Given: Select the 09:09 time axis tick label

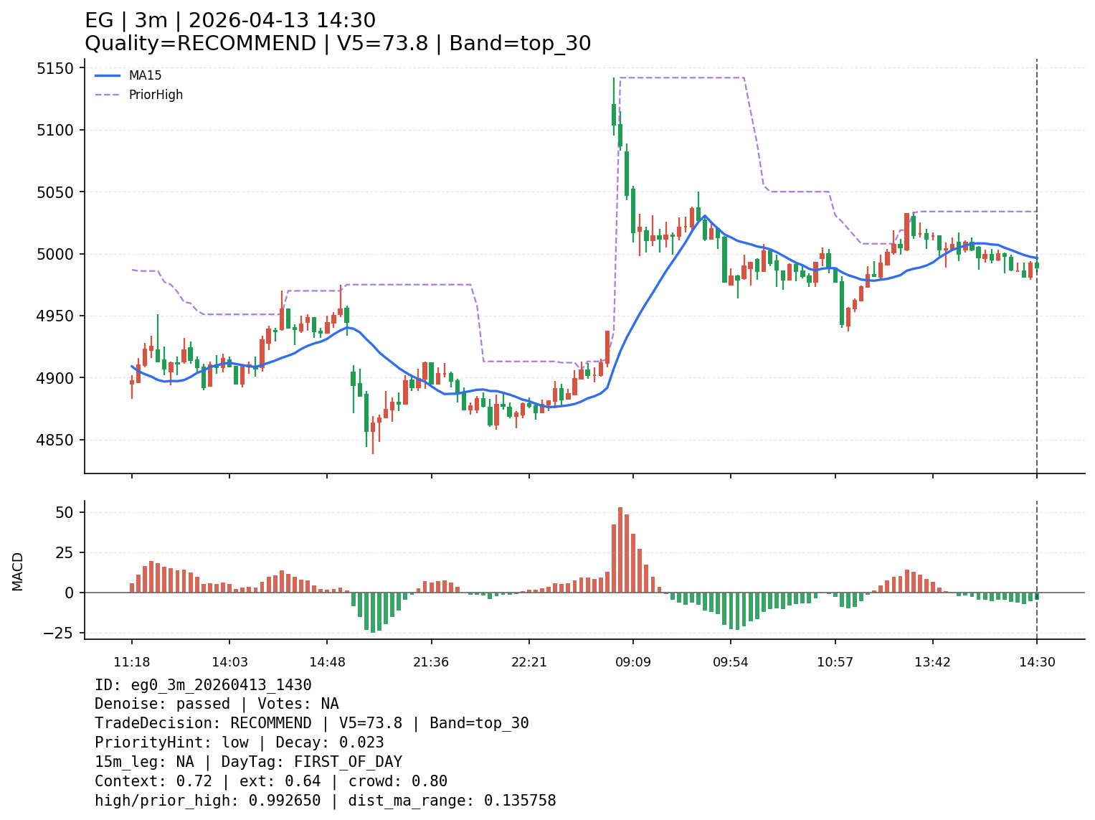Looking at the screenshot, I should tap(632, 661).
